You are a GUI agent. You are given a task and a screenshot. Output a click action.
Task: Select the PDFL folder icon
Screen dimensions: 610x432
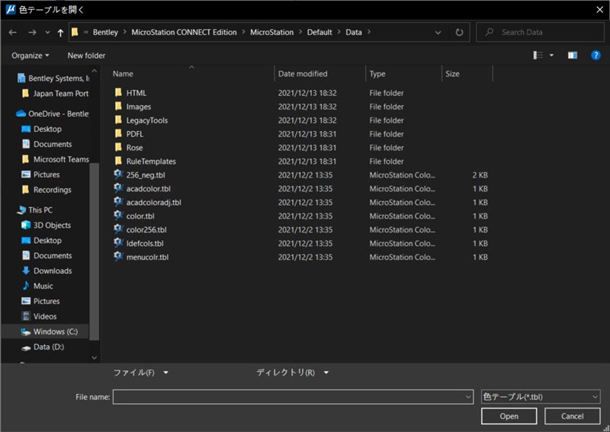point(119,134)
